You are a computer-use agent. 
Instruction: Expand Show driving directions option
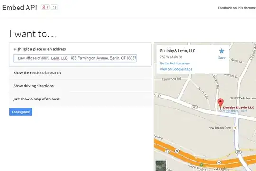80,86
